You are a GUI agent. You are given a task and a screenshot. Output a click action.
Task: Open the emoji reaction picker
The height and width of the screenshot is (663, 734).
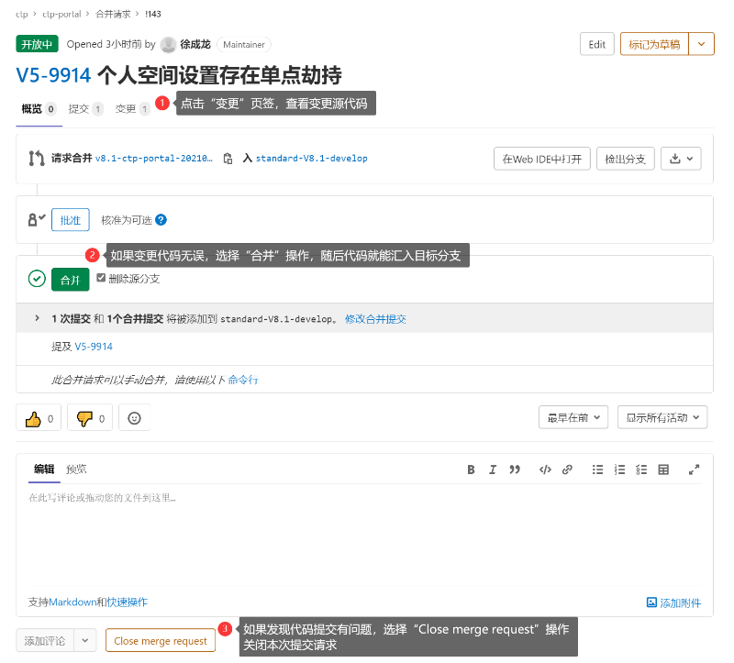[x=135, y=418]
